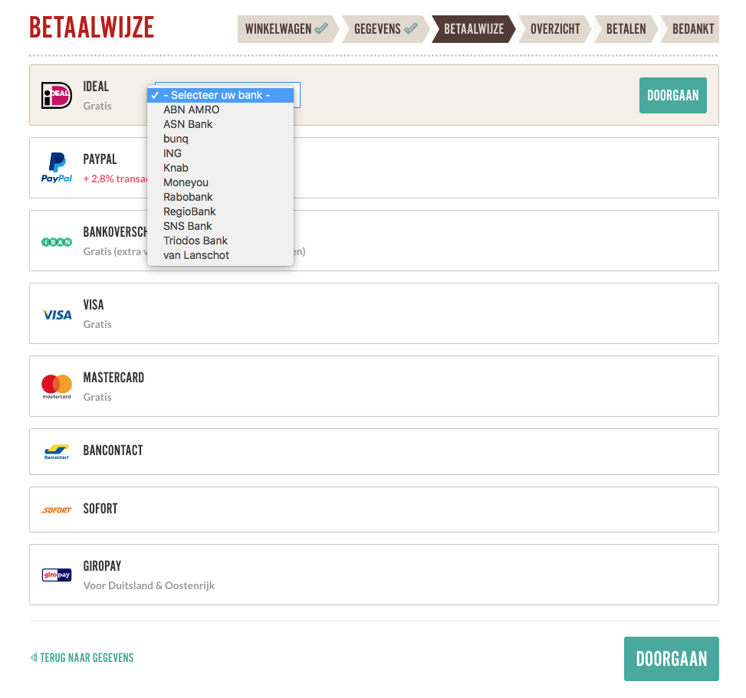Select SNS Bank option
Screen dimensions: 746x698
coord(220,226)
